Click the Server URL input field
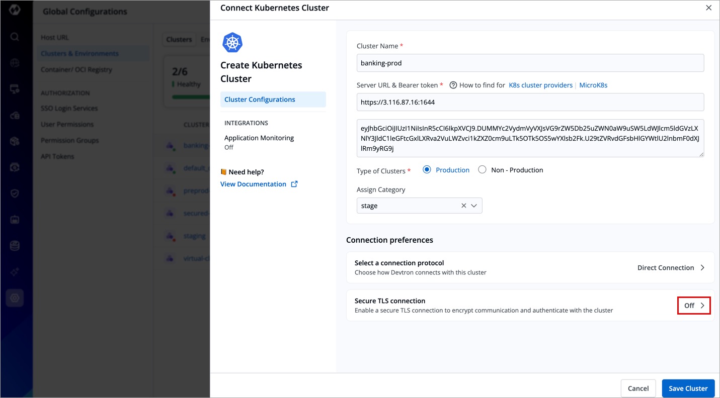 click(x=530, y=102)
